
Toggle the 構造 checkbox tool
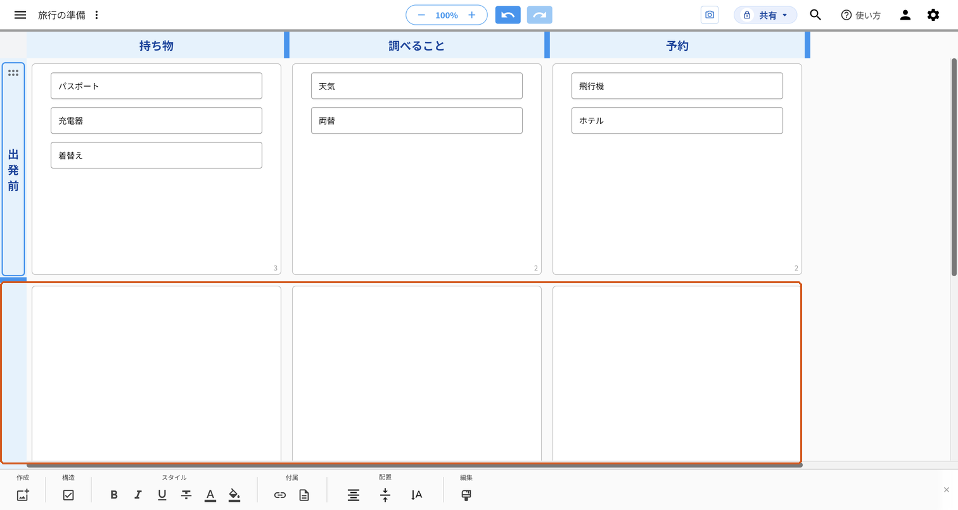pos(68,495)
